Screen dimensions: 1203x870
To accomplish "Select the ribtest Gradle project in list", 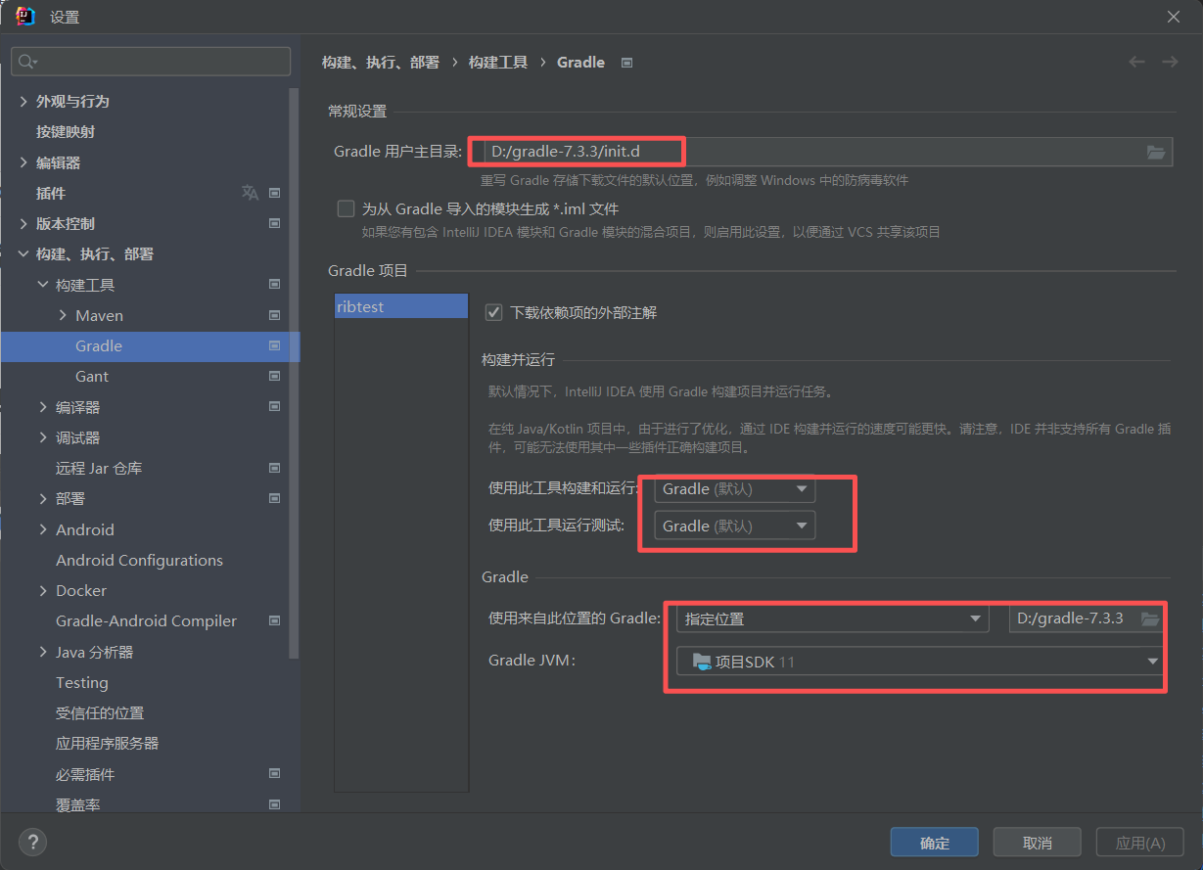I will click(400, 306).
